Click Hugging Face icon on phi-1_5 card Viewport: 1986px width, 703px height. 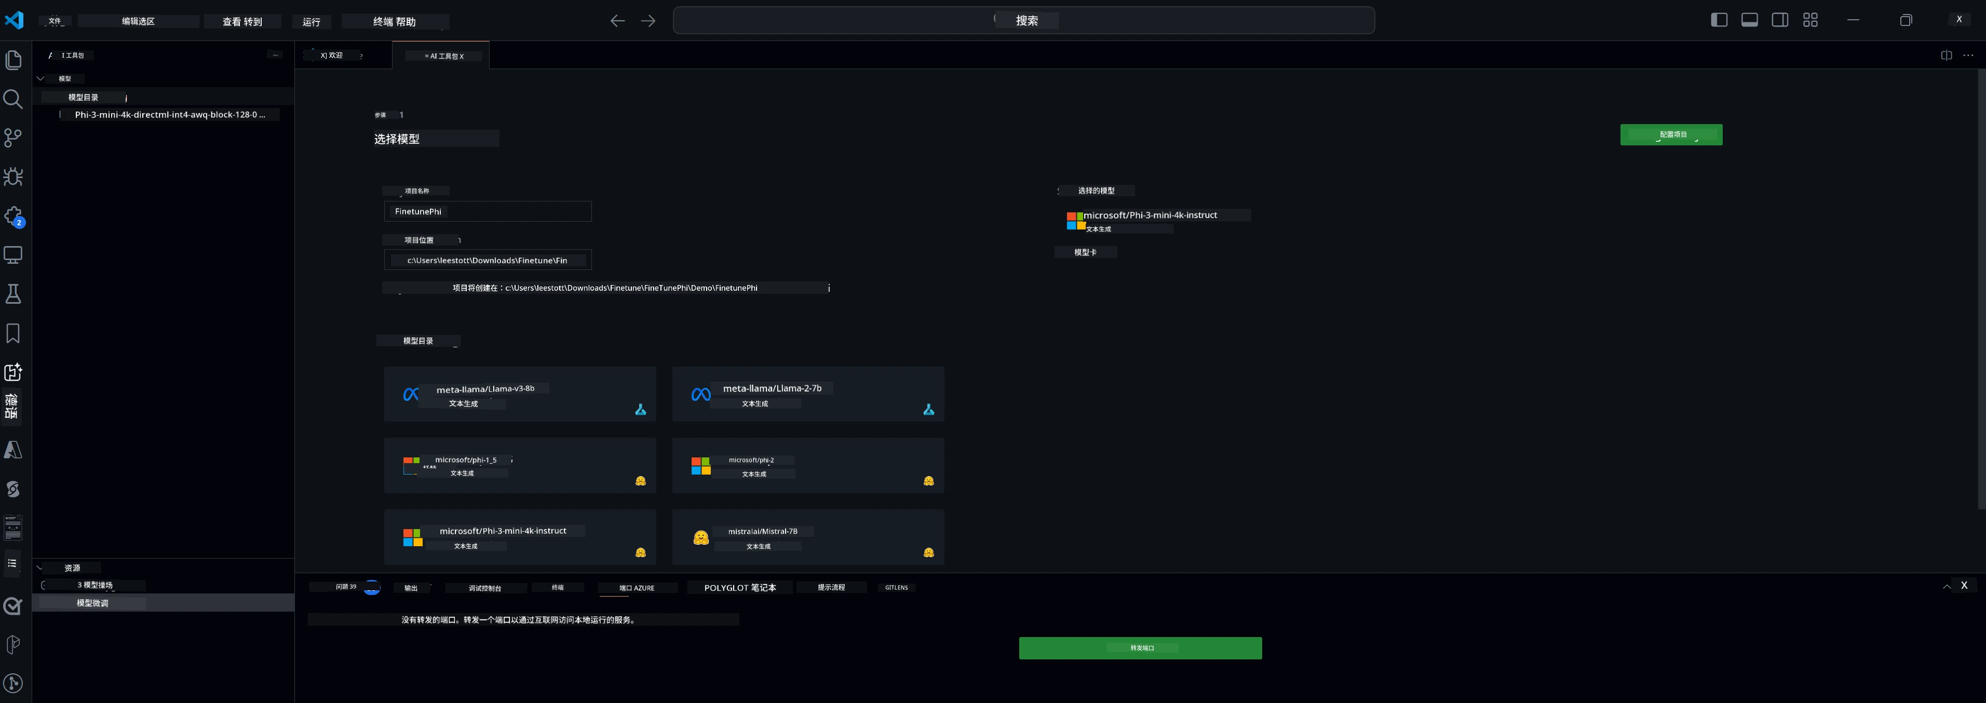click(x=641, y=481)
